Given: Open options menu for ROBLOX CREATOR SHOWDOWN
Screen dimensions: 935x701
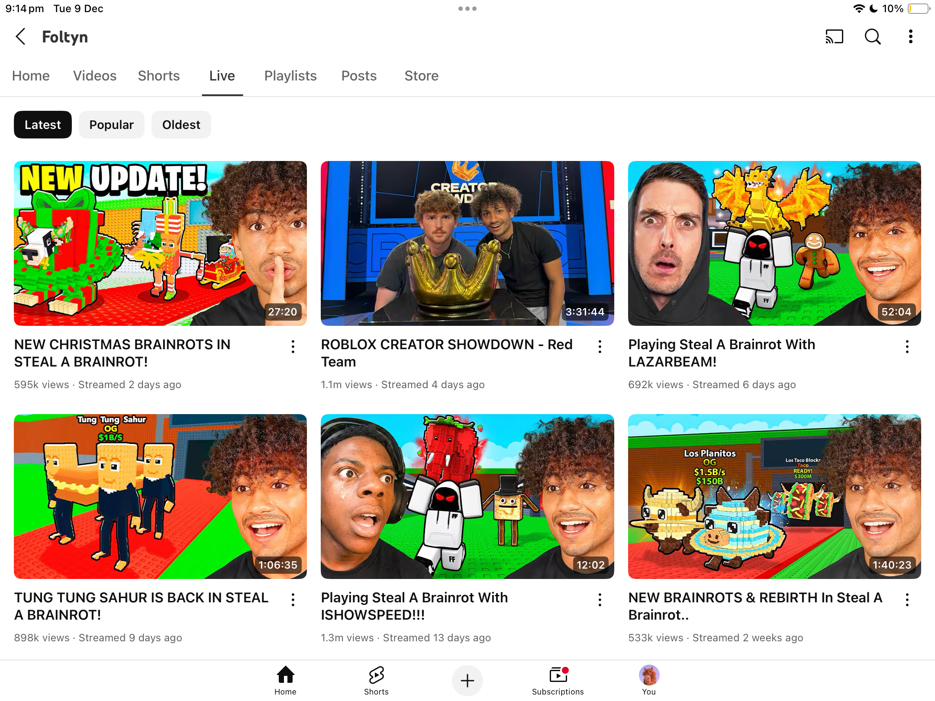Looking at the screenshot, I should click(600, 347).
